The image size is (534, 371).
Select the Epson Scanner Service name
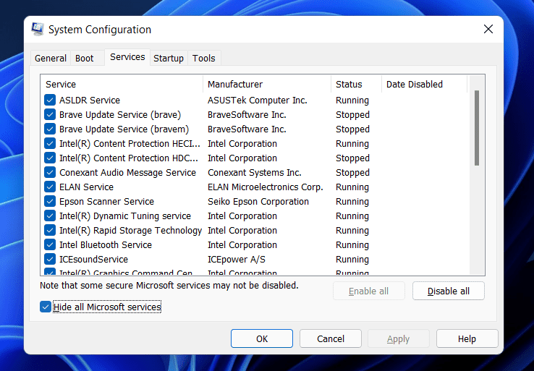pos(106,202)
